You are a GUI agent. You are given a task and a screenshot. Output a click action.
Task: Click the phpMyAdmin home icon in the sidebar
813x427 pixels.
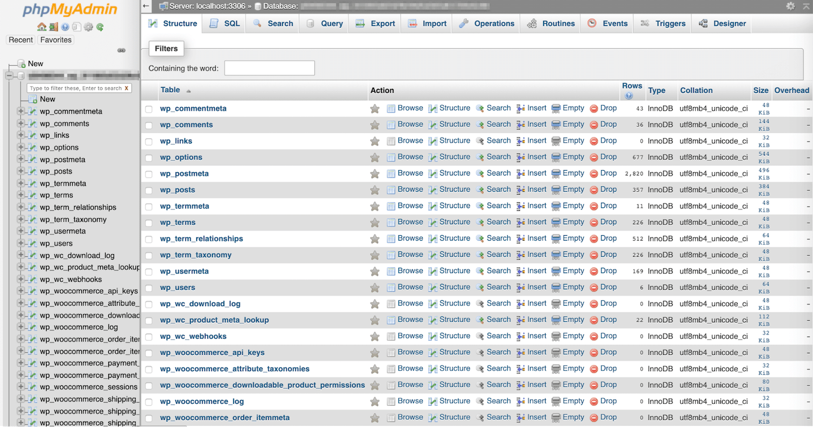[41, 26]
